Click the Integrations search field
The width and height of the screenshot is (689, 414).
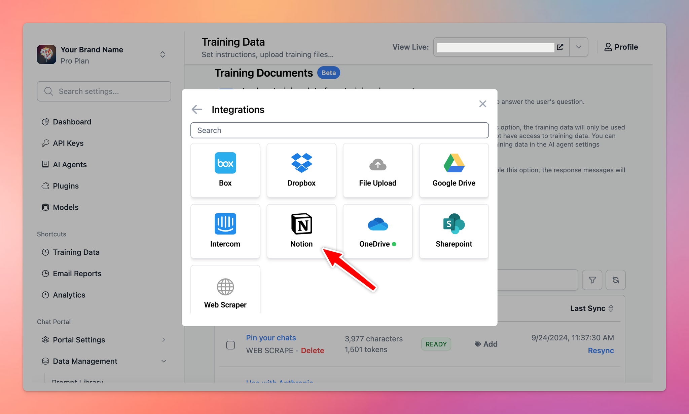click(x=339, y=130)
